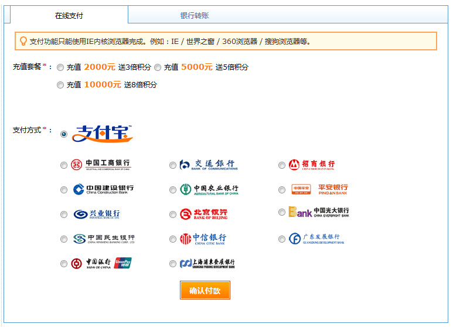Click the 交通银行 logo

pos(208,165)
